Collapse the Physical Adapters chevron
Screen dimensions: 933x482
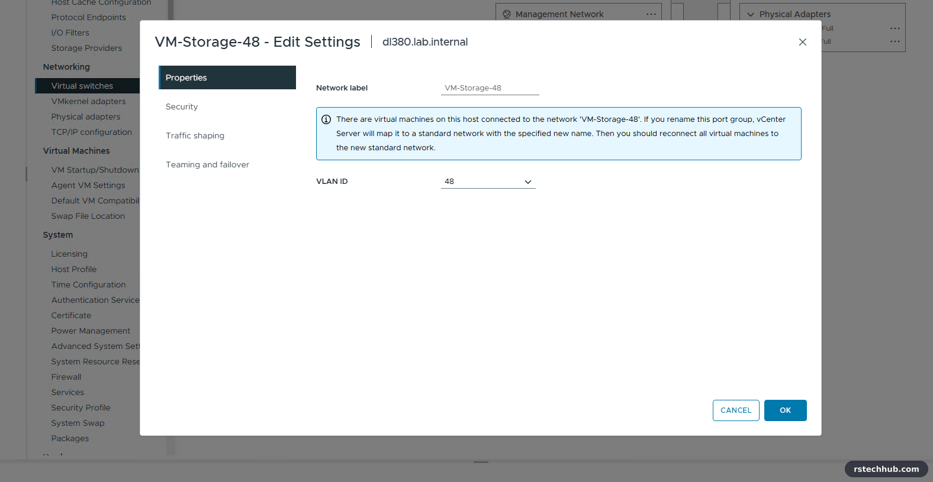pos(751,14)
